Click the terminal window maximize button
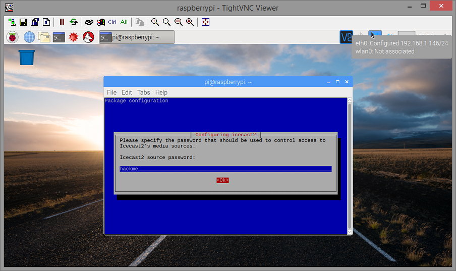 (x=337, y=82)
